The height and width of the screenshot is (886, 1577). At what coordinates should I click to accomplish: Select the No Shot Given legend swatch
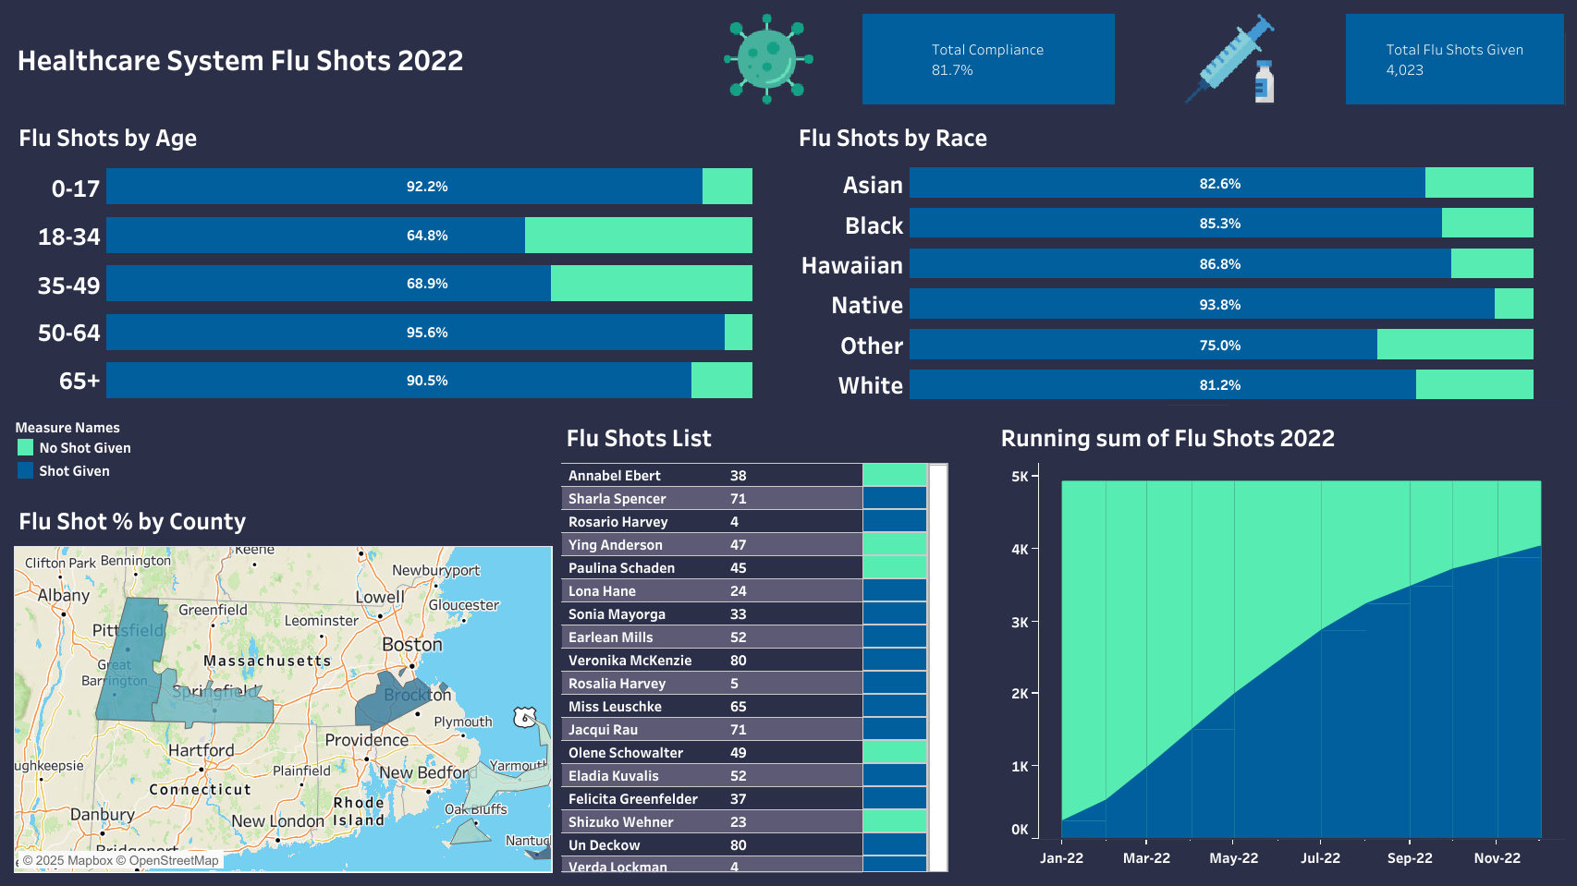(x=25, y=447)
